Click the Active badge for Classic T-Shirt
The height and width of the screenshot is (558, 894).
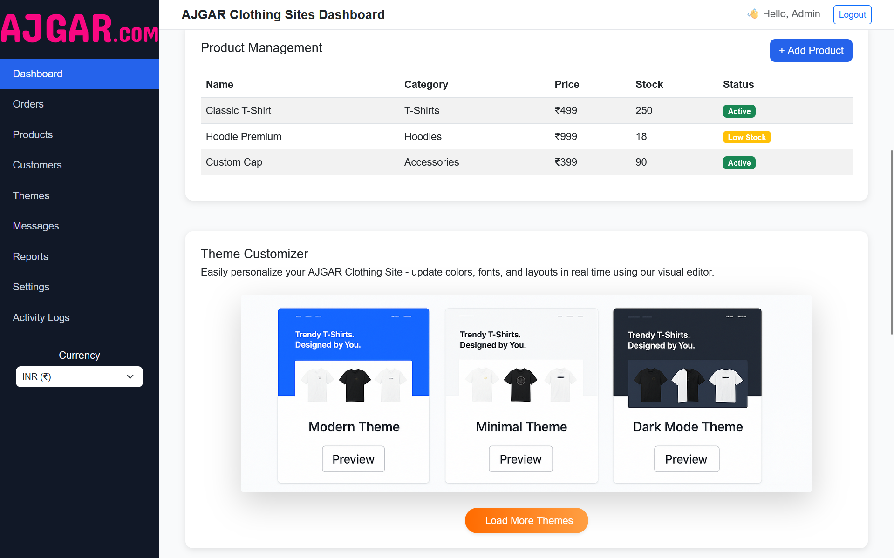click(739, 111)
